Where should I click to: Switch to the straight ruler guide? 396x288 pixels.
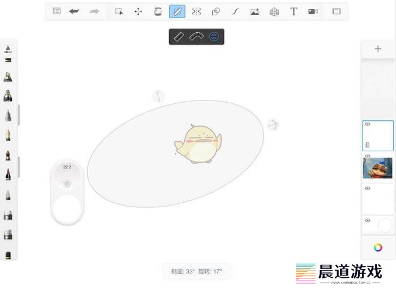point(179,37)
